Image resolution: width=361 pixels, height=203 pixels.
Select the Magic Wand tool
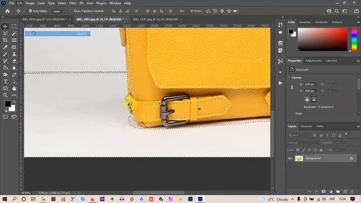tap(14, 33)
